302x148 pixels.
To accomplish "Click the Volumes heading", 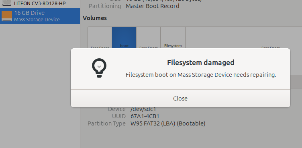I will click(x=95, y=18).
